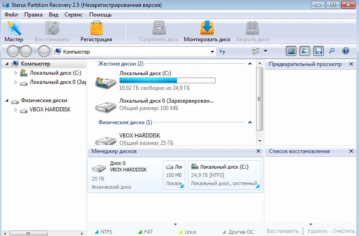Select Локальный диск 0 reserved drive icon
Screen dimensions: 359x236
106,107
